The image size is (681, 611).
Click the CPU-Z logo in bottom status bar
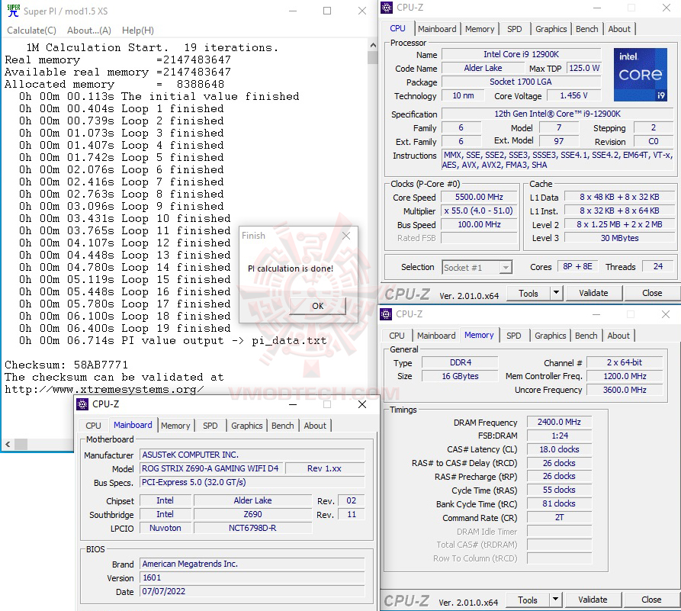pyautogui.click(x=408, y=600)
